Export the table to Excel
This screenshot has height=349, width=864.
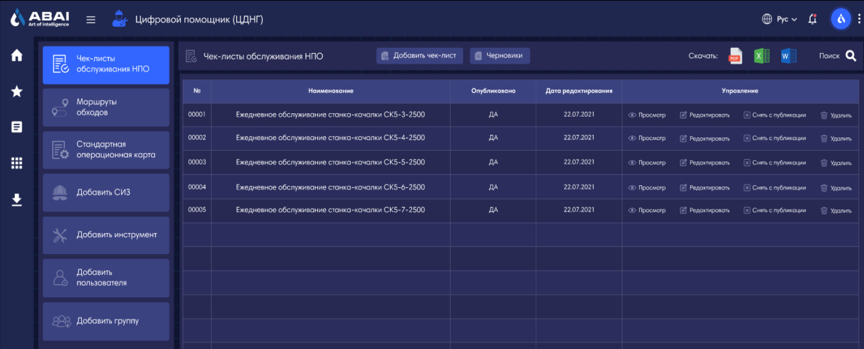click(x=761, y=56)
